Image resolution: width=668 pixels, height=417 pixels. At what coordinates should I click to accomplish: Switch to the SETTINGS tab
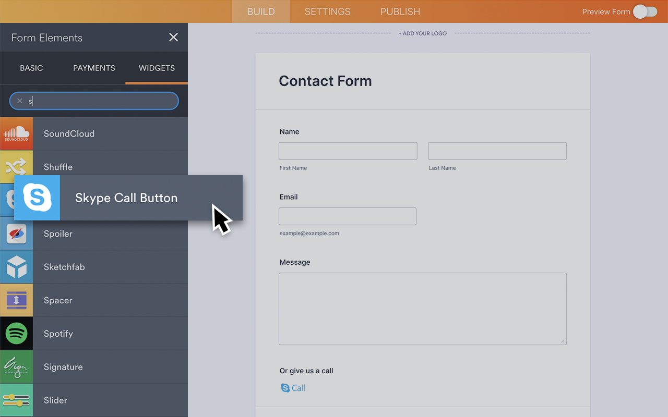coord(328,11)
